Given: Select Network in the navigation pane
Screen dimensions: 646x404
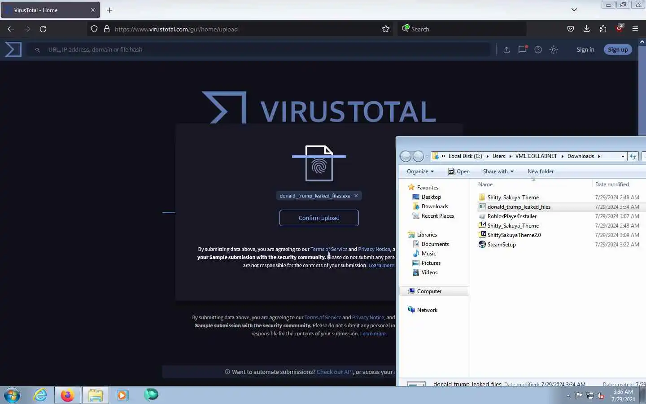Looking at the screenshot, I should [x=427, y=310].
